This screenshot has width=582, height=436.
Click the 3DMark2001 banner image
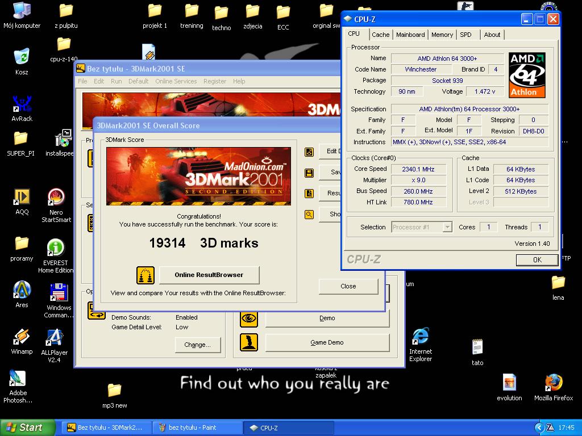click(x=198, y=176)
